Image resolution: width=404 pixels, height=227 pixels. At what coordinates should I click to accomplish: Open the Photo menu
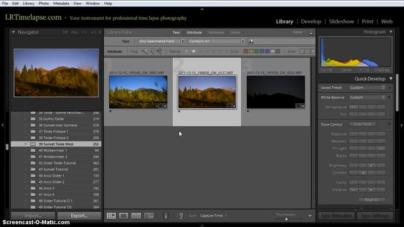click(x=44, y=3)
